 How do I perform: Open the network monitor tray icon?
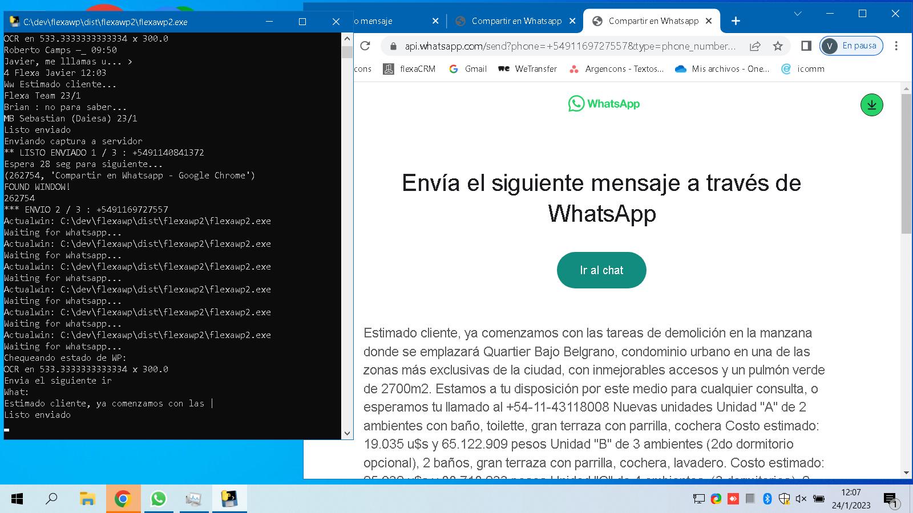click(698, 499)
